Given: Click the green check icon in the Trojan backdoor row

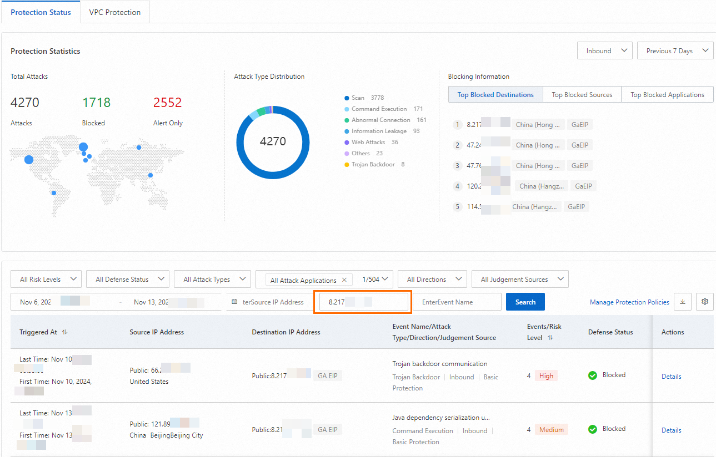Looking at the screenshot, I should (x=593, y=375).
